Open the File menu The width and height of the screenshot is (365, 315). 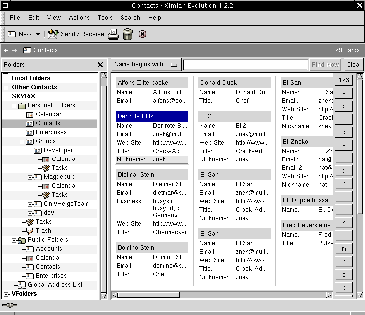point(15,18)
